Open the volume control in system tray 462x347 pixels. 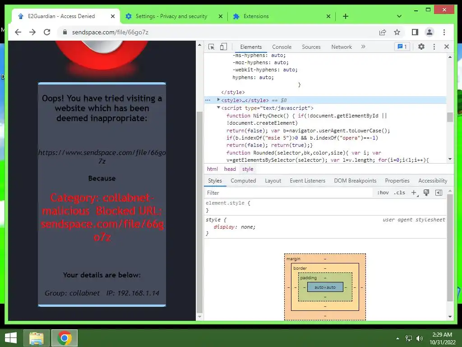point(420,338)
